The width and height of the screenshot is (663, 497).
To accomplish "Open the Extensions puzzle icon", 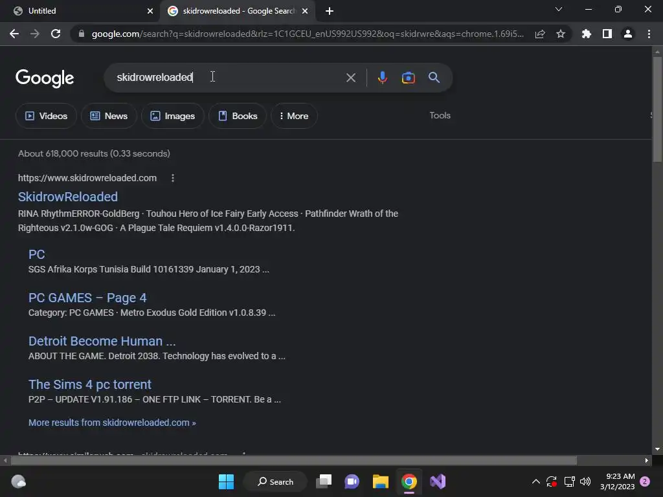I will point(586,34).
